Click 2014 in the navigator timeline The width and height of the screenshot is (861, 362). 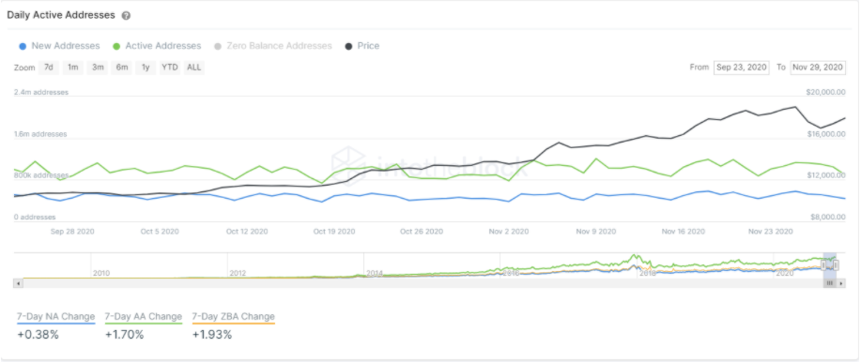pyautogui.click(x=375, y=273)
